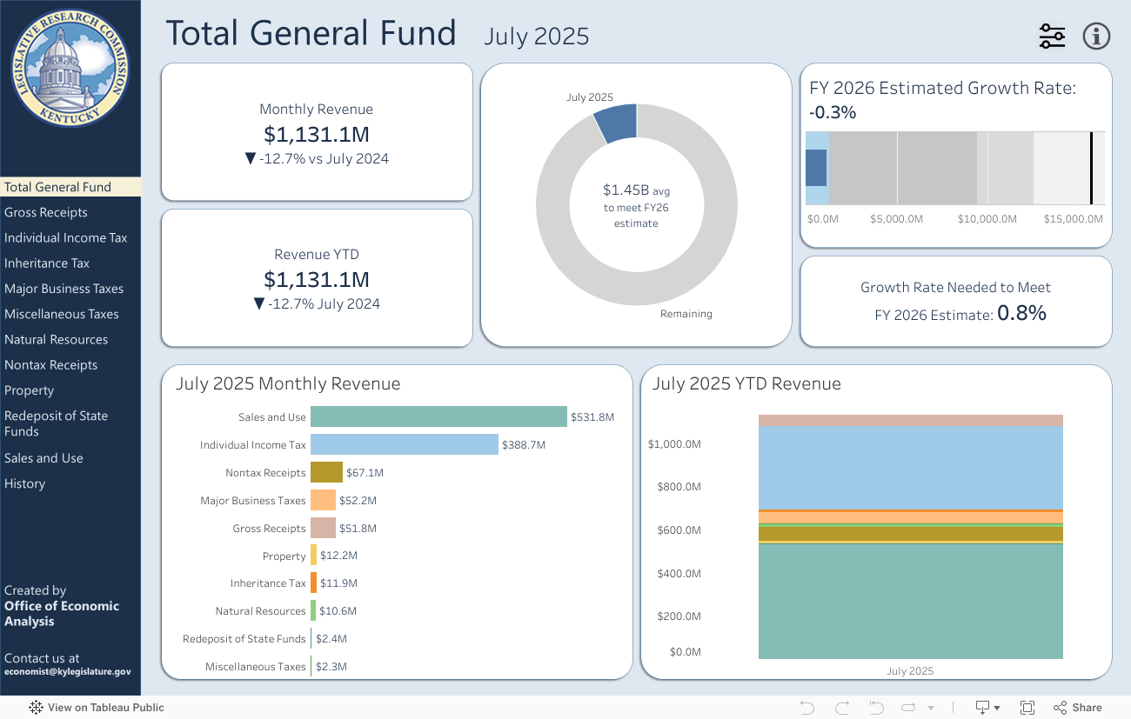This screenshot has height=719, width=1131.
Task: Click View on Tableau Public link
Action: click(105, 708)
